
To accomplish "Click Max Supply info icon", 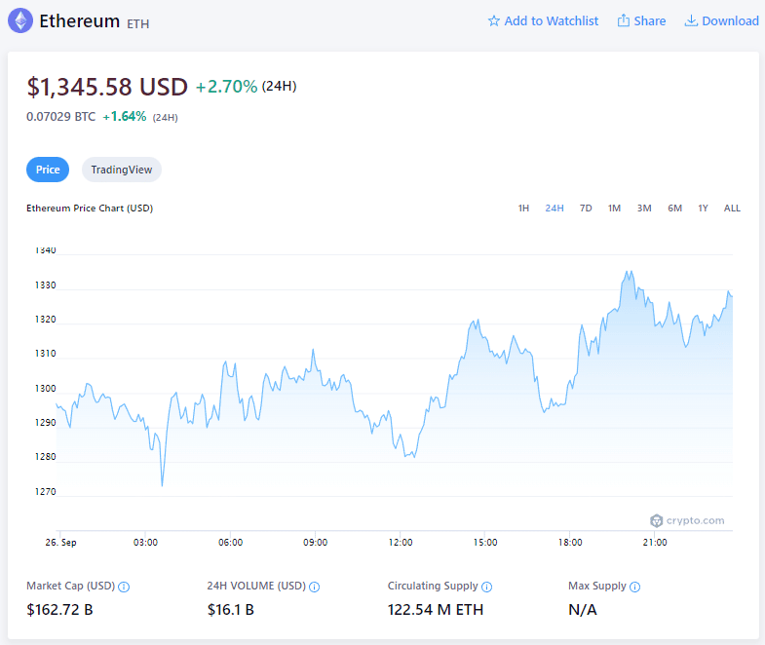I will tap(634, 587).
